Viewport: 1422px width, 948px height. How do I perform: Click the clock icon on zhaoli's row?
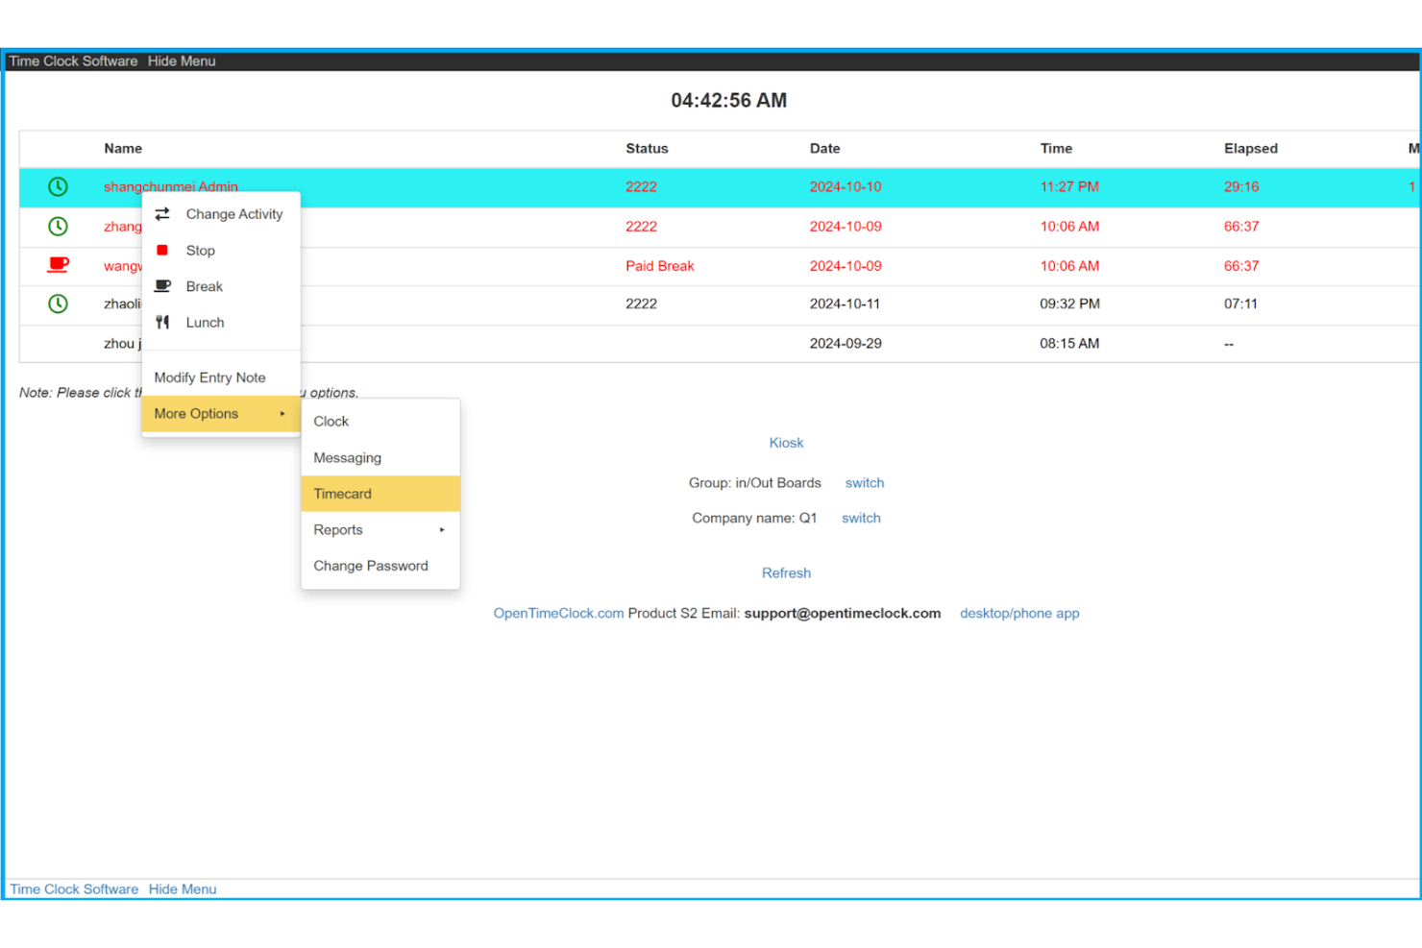click(x=57, y=304)
